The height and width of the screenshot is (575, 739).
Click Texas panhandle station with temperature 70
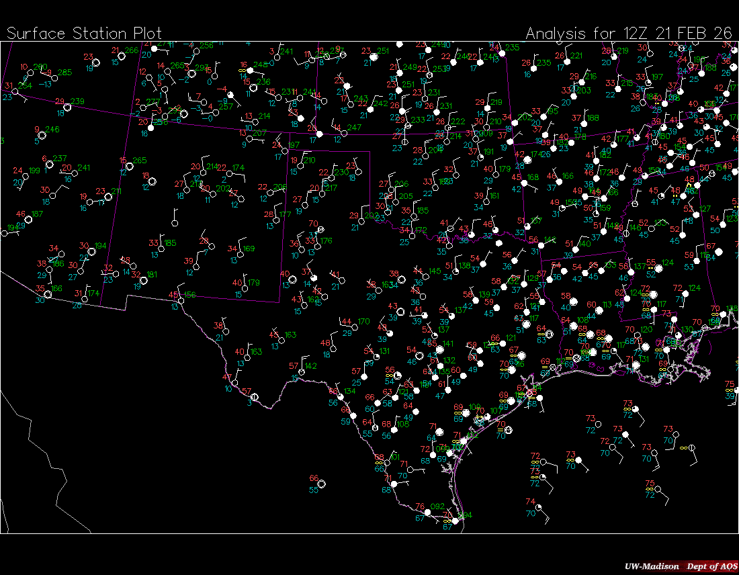[320, 230]
